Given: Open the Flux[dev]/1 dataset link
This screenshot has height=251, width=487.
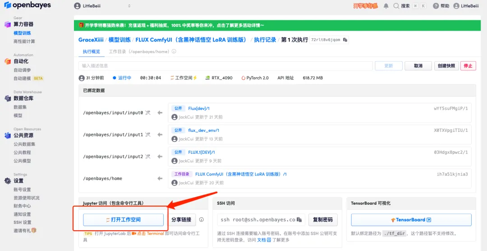Looking at the screenshot, I should tap(199, 108).
